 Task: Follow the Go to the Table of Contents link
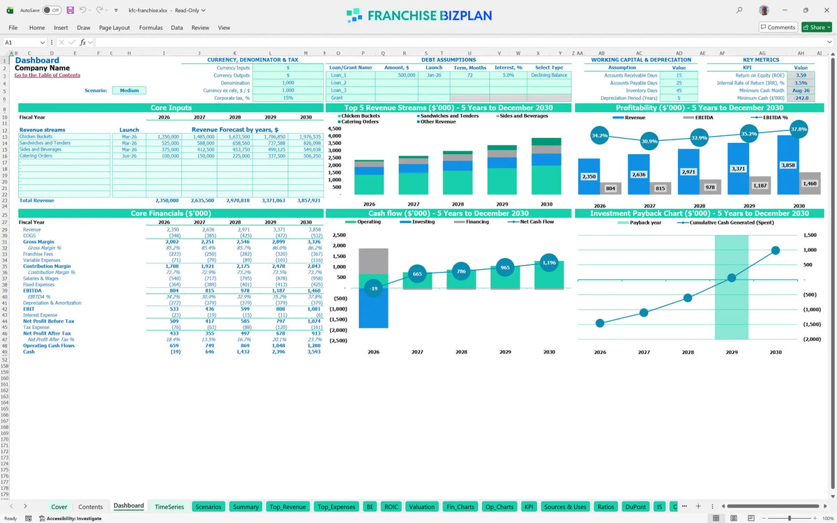[47, 75]
